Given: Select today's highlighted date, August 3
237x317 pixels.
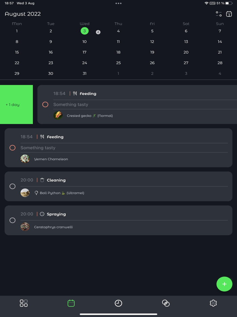Looking at the screenshot, I should (x=84, y=31).
